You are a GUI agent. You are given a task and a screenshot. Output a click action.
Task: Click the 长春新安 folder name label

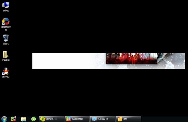(x=6, y=60)
